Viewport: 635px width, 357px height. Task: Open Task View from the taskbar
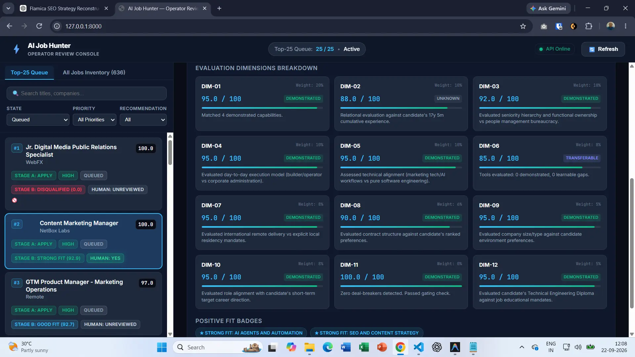tap(272, 347)
